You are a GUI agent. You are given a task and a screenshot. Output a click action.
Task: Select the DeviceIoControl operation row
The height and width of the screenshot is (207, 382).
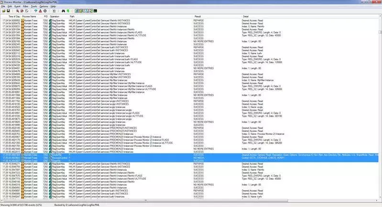(x=189, y=158)
